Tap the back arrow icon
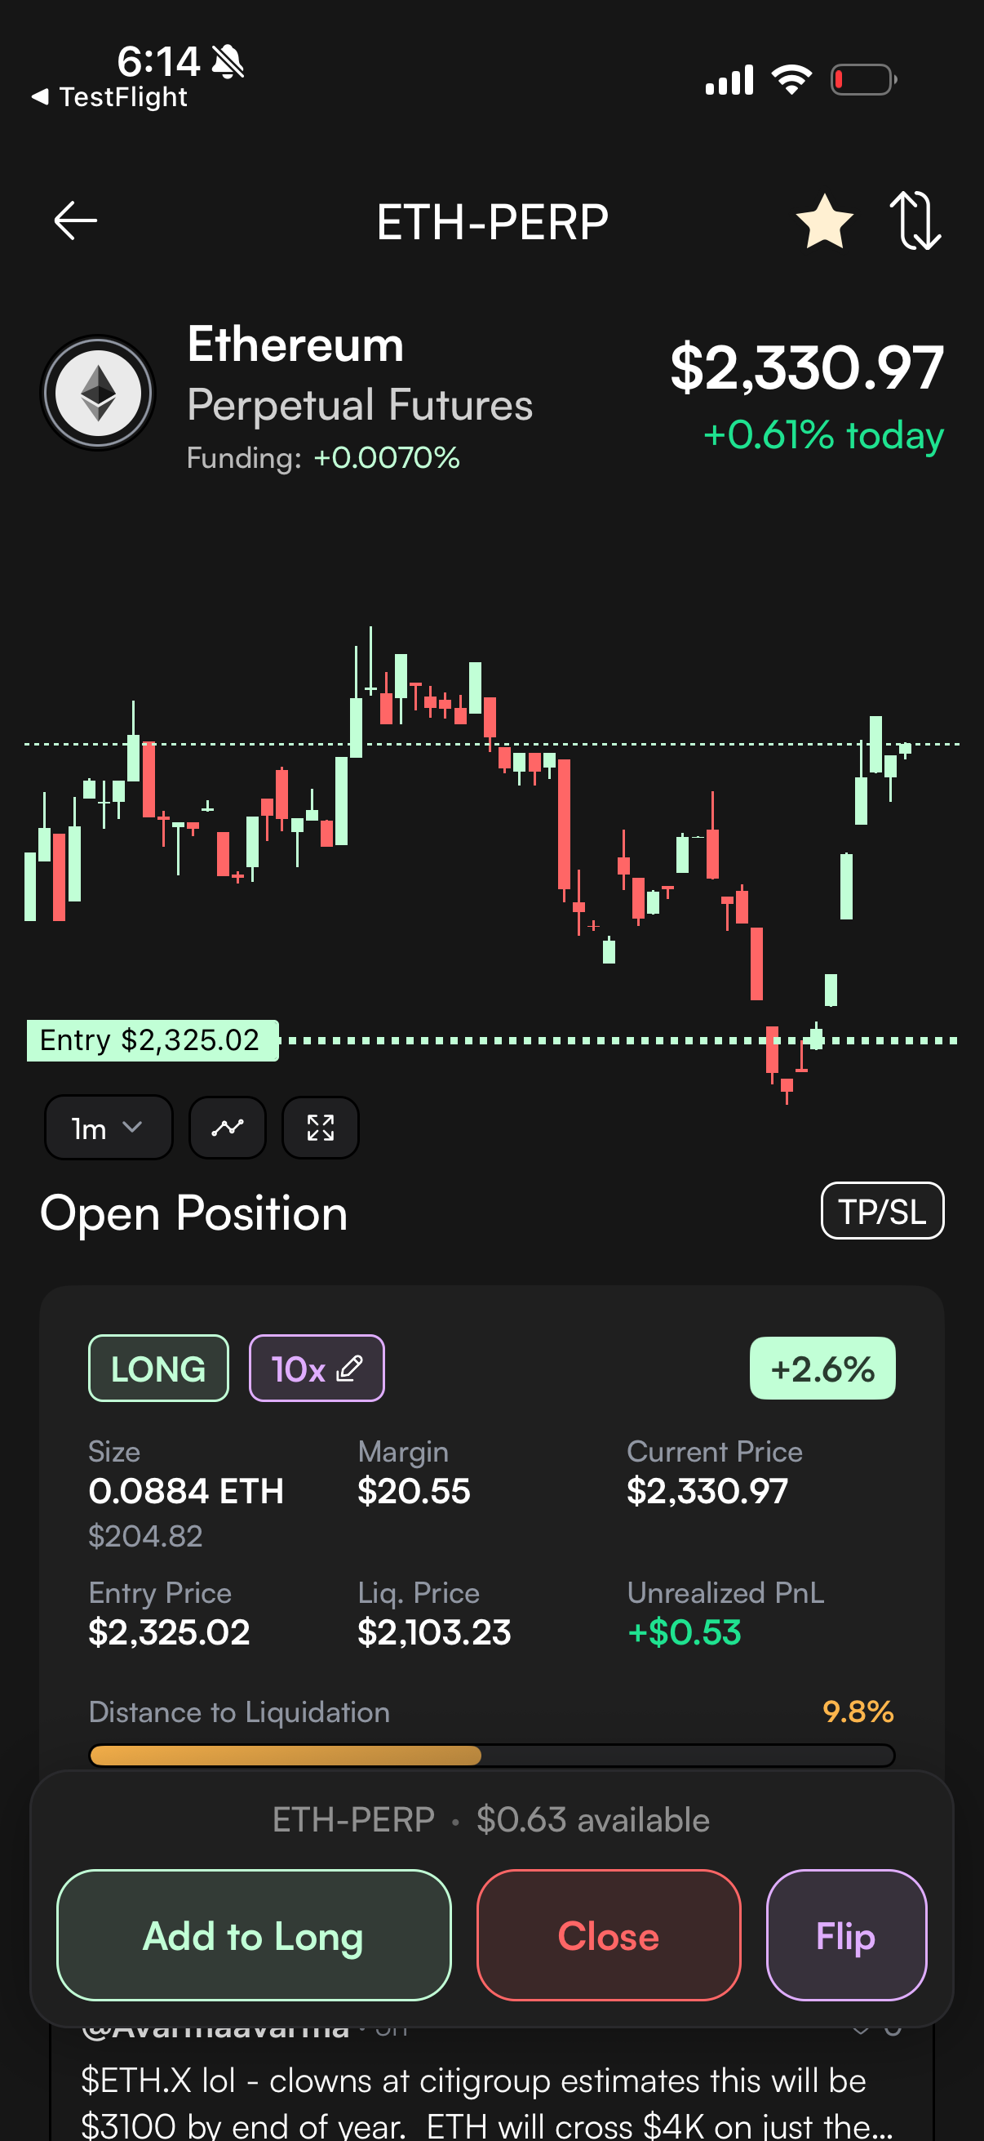984x2141 pixels. (76, 221)
